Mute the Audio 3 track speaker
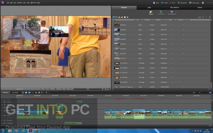213x133 pixels. 5,102
